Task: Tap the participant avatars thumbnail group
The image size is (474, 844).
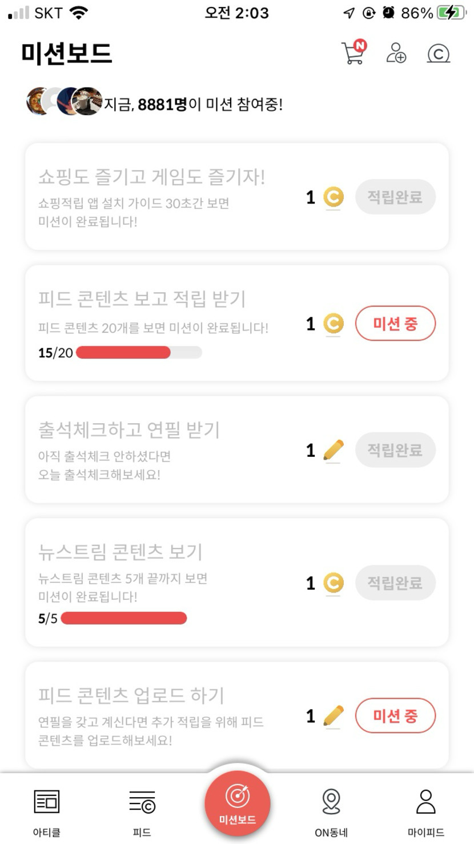Action: pyautogui.click(x=64, y=102)
